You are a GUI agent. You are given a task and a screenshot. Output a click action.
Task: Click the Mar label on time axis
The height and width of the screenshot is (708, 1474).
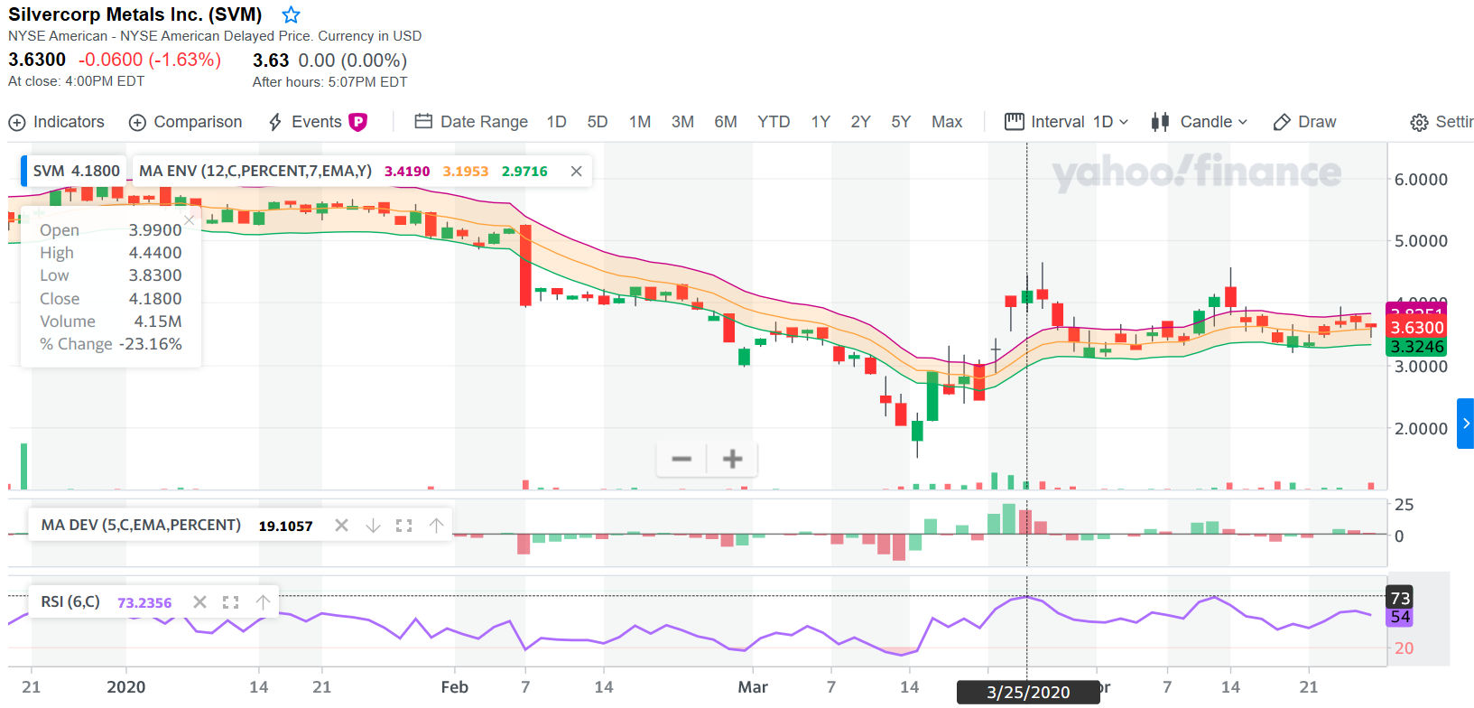(x=753, y=687)
